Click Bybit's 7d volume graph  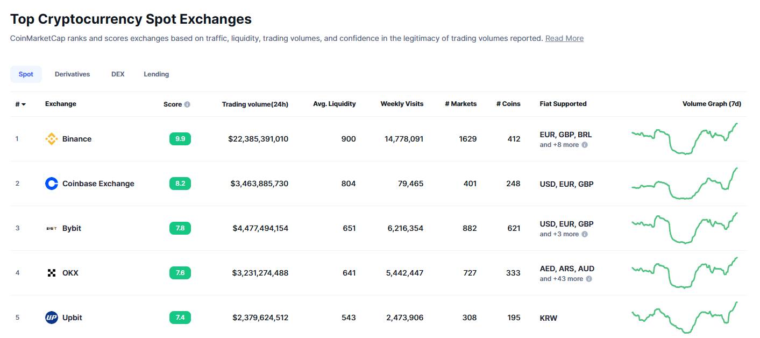click(x=684, y=228)
